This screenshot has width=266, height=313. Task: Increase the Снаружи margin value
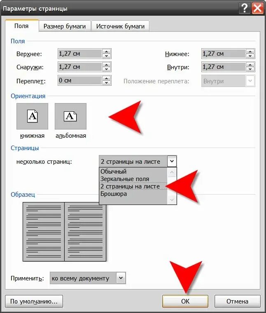pyautogui.click(x=106, y=65)
